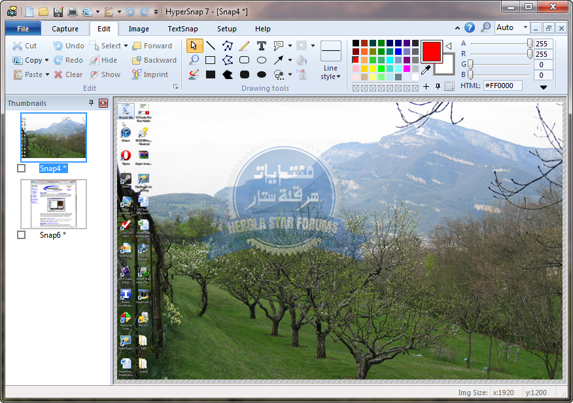Image resolution: width=573 pixels, height=403 pixels.
Task: Expand the Auto zoom combo box
Action: [525, 27]
